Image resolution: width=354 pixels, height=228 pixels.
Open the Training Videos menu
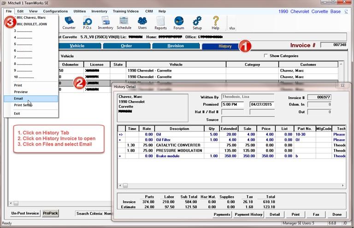point(125,11)
